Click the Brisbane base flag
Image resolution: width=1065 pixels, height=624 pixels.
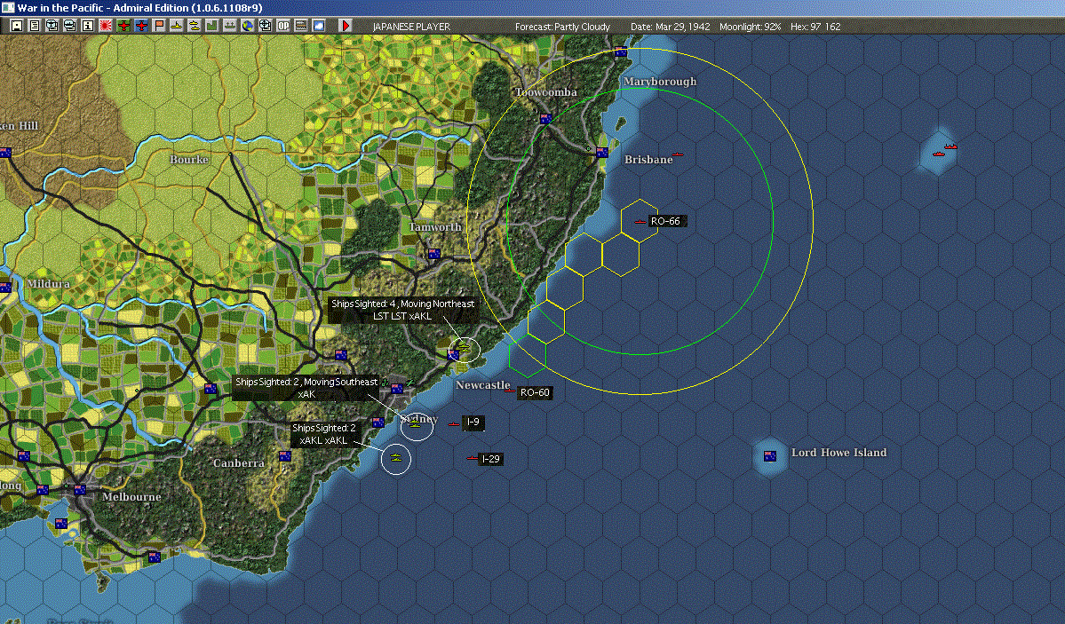click(x=601, y=153)
